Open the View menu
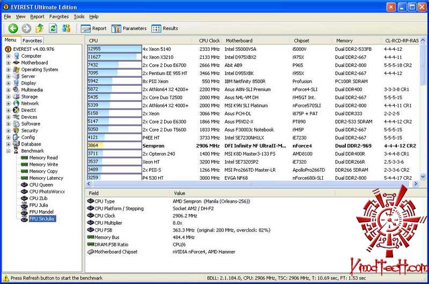Screen dimensions: 429x284 [x=20, y=17]
